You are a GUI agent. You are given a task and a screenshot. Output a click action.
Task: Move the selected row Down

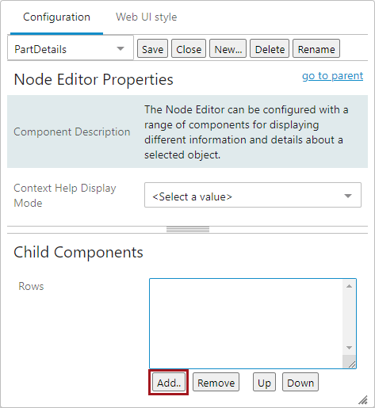click(x=300, y=383)
